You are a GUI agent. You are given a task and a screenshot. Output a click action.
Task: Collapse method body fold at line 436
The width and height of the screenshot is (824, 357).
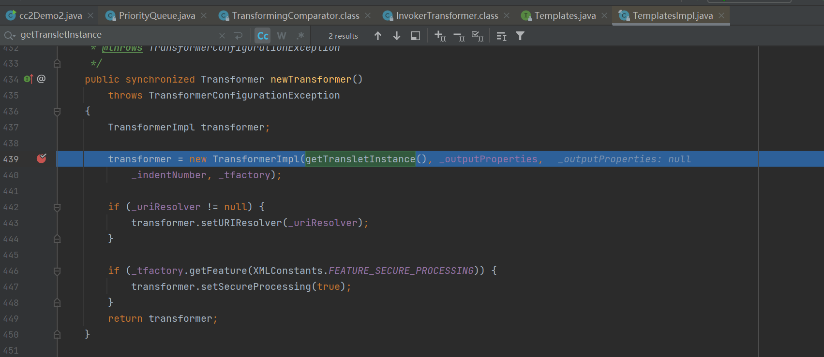click(57, 112)
